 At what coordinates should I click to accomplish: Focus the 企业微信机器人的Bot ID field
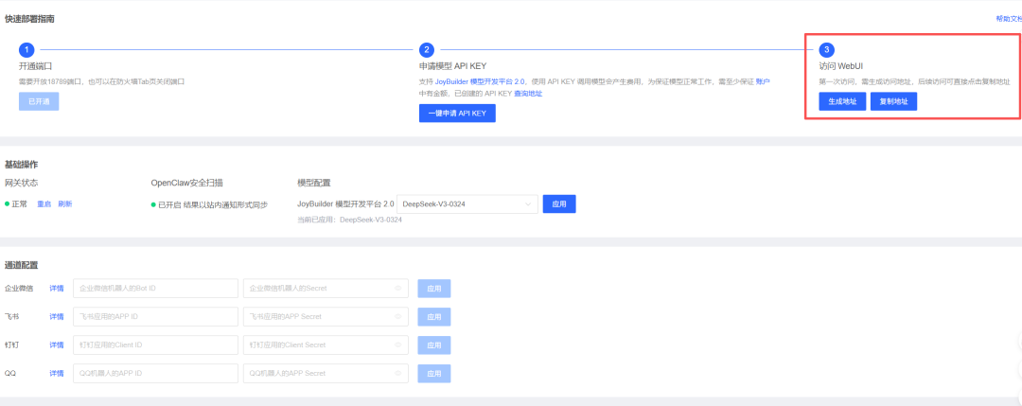point(156,288)
